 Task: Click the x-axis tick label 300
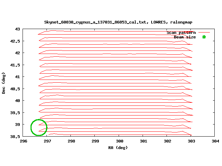[x=120, y=141]
